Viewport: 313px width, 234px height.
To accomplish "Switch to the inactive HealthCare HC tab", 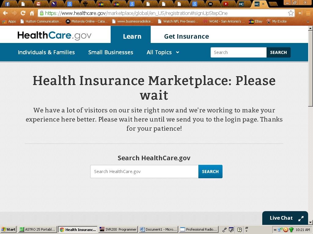I will click(241, 4).
